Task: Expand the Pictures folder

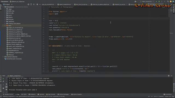Action: 5,19
